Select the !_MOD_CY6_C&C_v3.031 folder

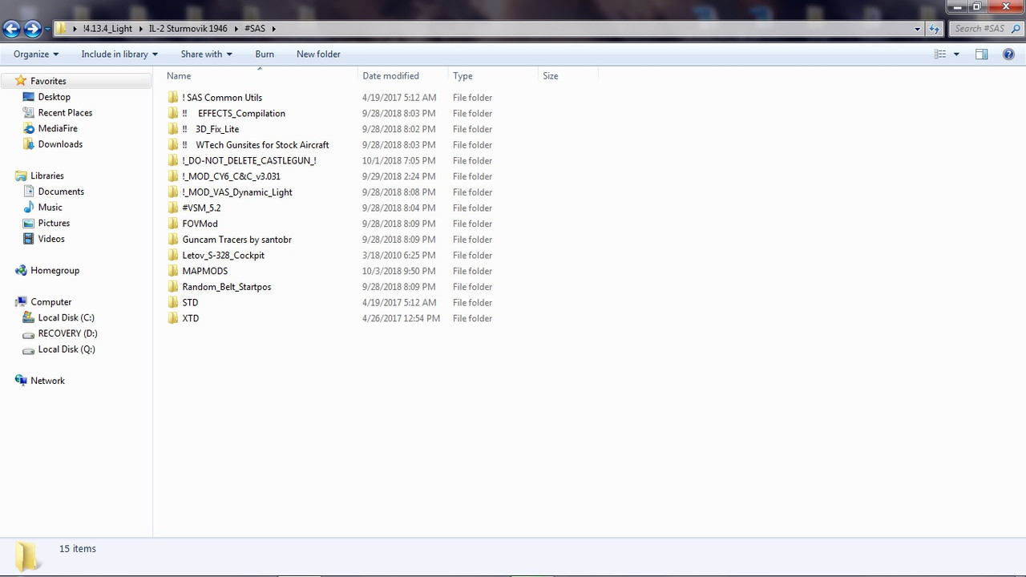pos(231,176)
